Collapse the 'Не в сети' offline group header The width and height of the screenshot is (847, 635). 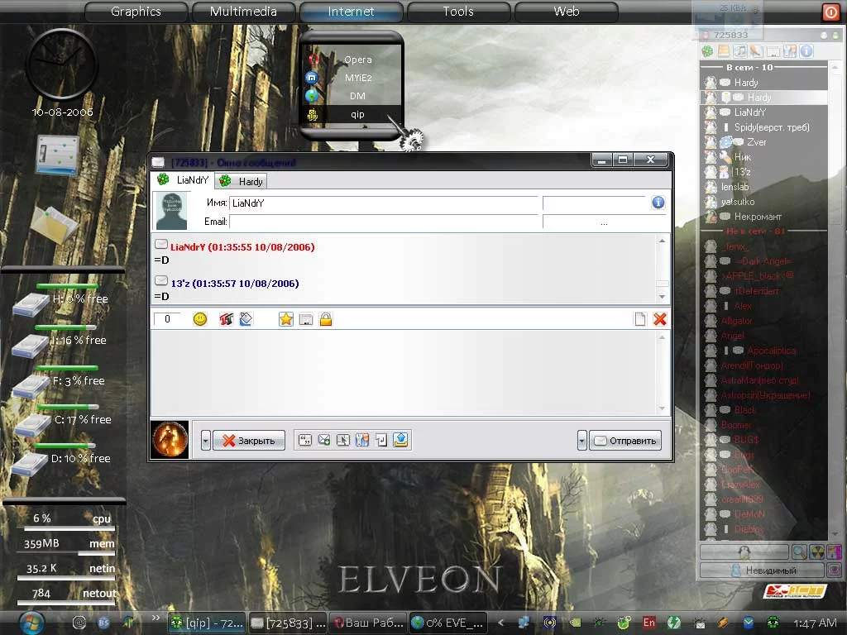click(763, 232)
